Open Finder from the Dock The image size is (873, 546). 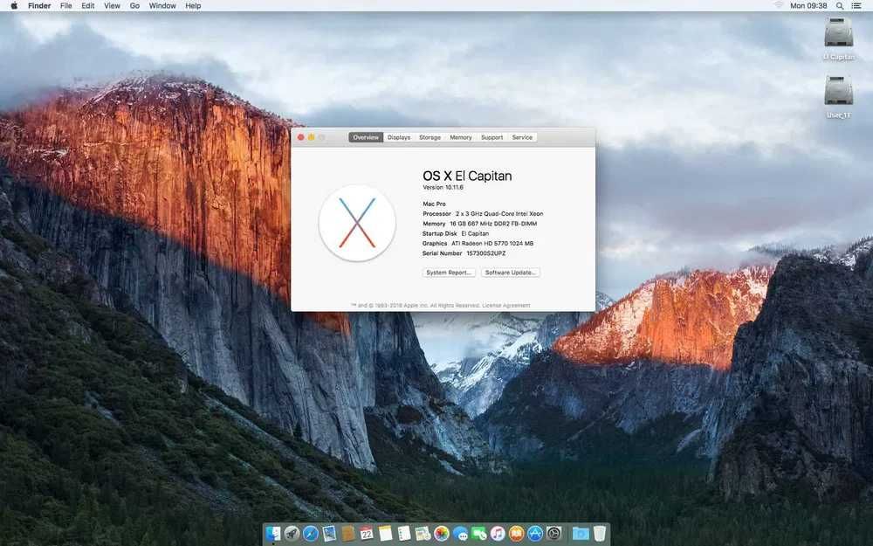click(x=272, y=534)
